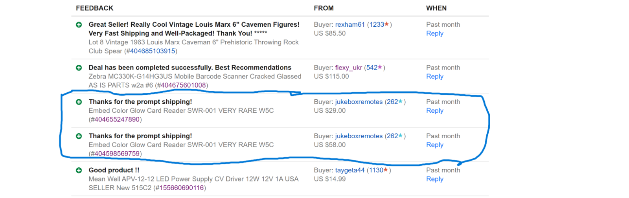Click green plus icon beside 'Good product !!'
The image size is (629, 198).
[x=79, y=170]
